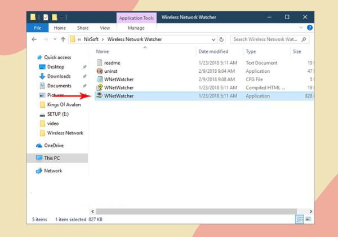The height and width of the screenshot is (237, 338).
Task: Click the Network icon in sidebar
Action: (x=39, y=171)
